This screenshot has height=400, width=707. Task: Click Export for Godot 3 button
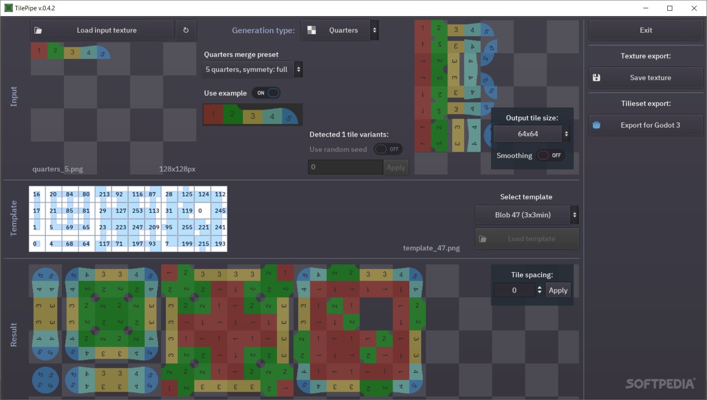pos(646,125)
